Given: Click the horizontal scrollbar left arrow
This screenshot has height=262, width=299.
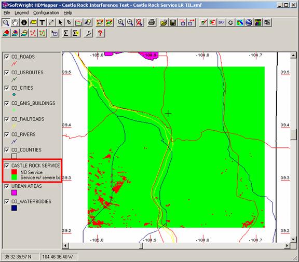Looking at the screenshot, I should (65, 245).
